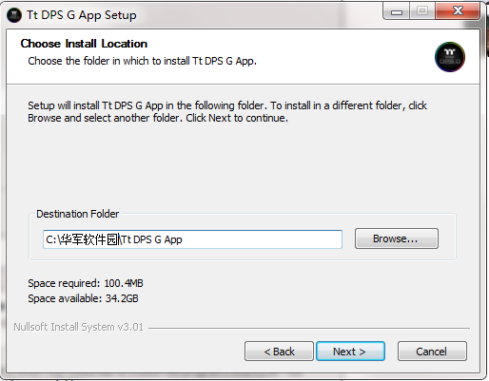Click the 'Choose Install Location' heading
Screen dimensions: 489x381
coord(84,44)
